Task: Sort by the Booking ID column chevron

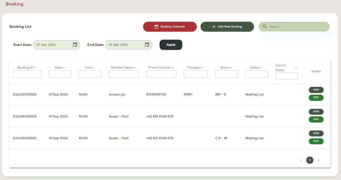Action: click(x=35, y=68)
